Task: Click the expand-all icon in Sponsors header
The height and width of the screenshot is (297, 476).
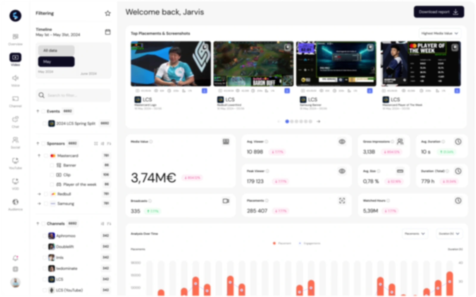Action: [96, 143]
